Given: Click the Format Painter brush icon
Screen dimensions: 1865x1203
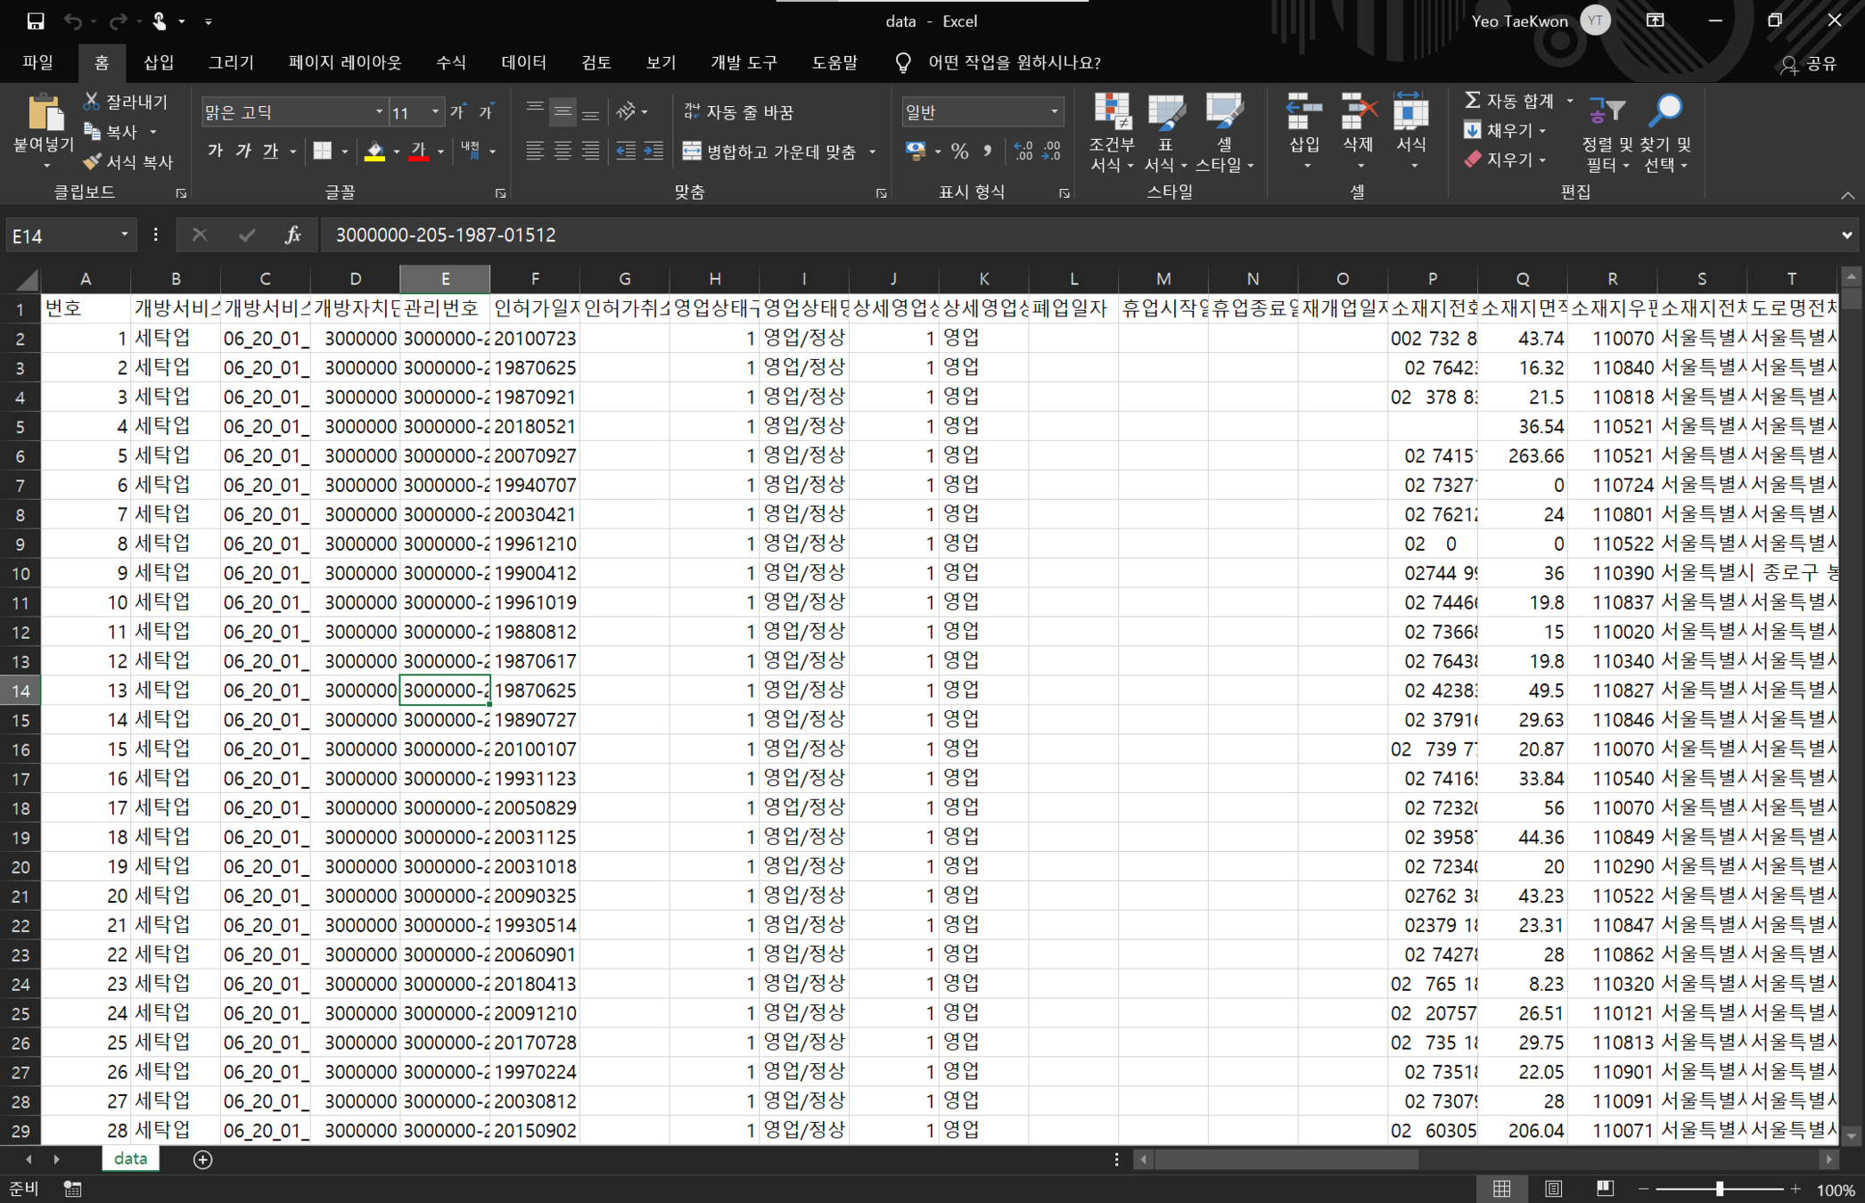Looking at the screenshot, I should [92, 162].
